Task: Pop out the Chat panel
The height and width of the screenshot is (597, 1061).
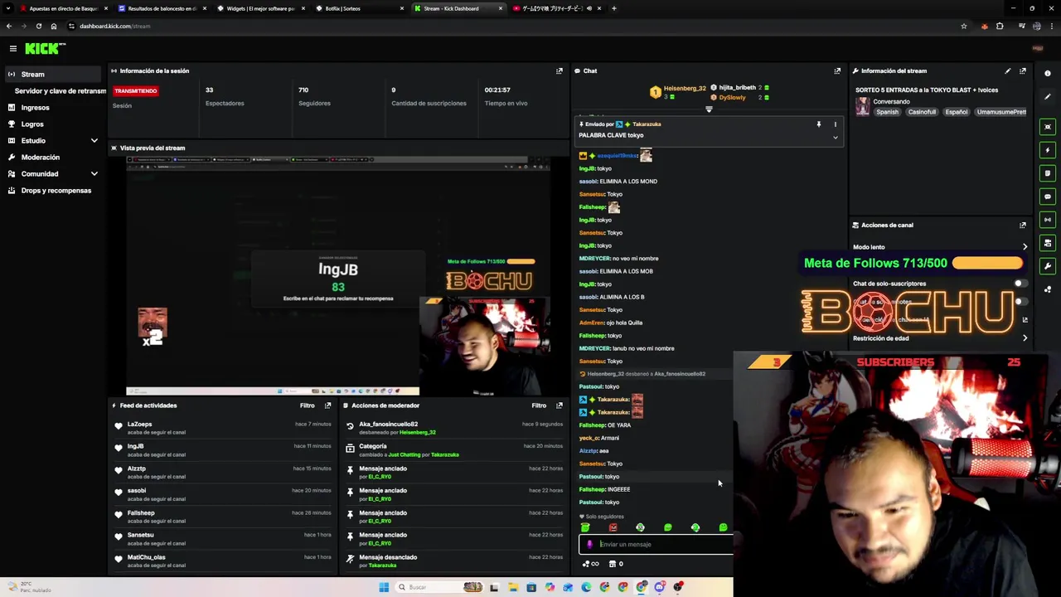Action: coord(837,71)
